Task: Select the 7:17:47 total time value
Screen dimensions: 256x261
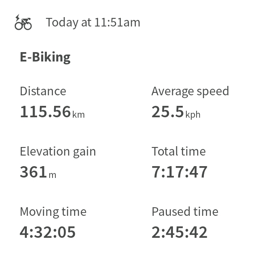Action: click(x=179, y=172)
